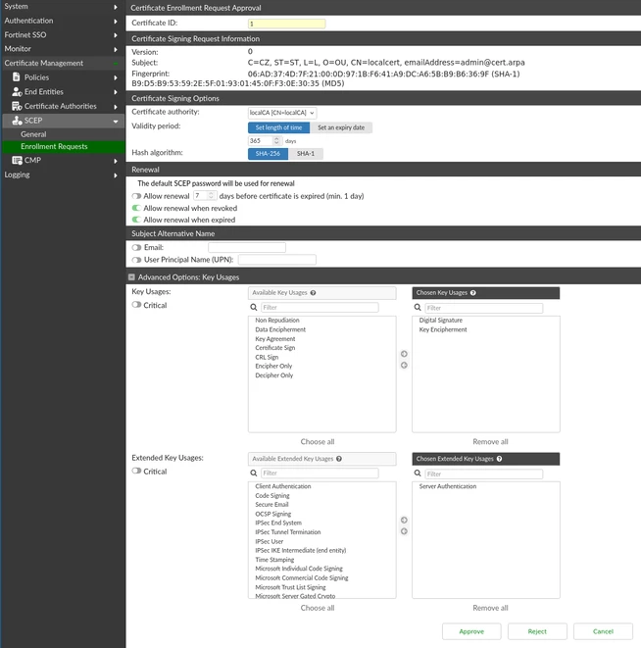The height and width of the screenshot is (648, 641).
Task: Toggle Extended Key Usages Critical switch
Action: 136,471
